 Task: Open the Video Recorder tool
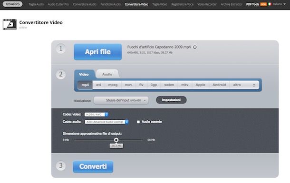(207, 4)
